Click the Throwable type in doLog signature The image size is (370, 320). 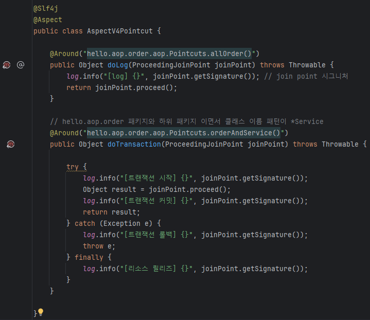pos(307,65)
